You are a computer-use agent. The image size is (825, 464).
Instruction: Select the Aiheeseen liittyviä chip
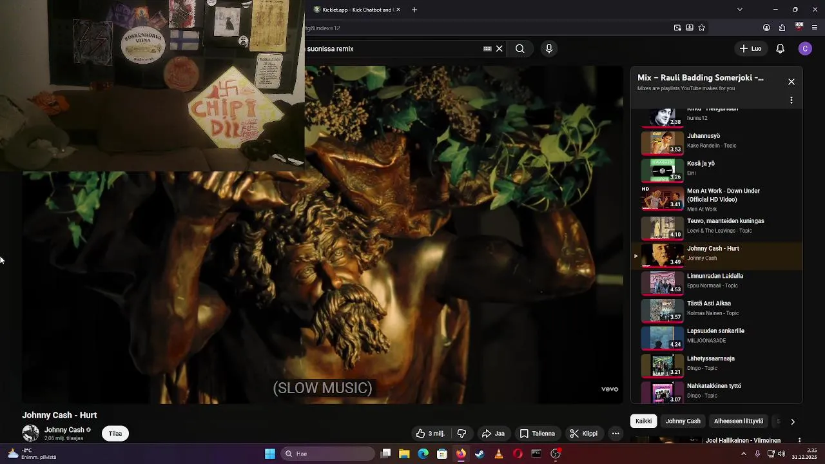point(739,421)
